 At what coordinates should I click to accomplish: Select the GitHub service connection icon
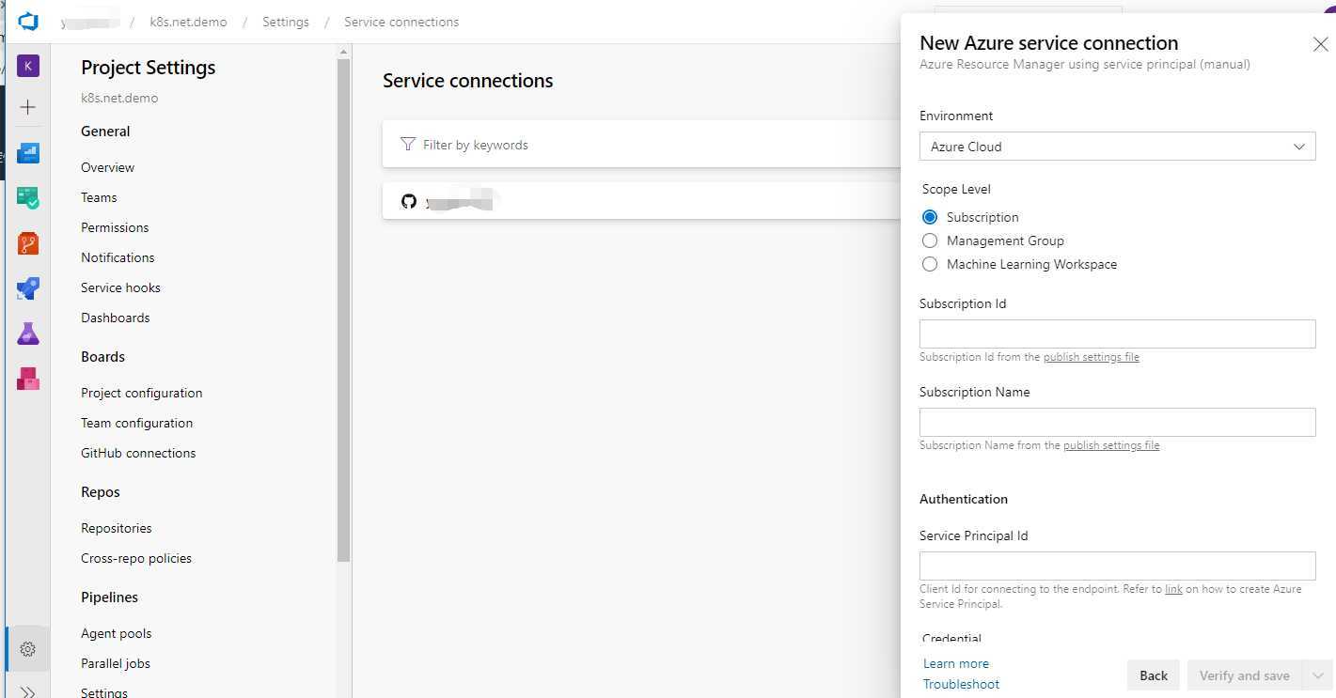click(408, 201)
